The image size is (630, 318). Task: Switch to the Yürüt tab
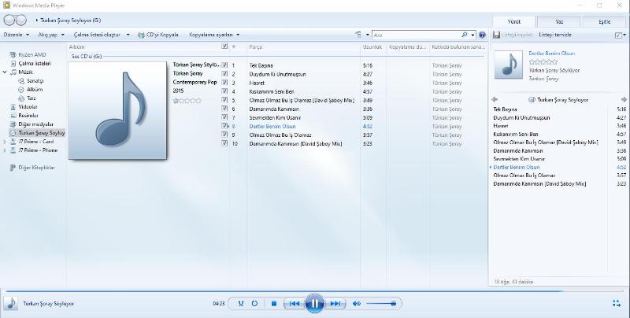pos(514,22)
